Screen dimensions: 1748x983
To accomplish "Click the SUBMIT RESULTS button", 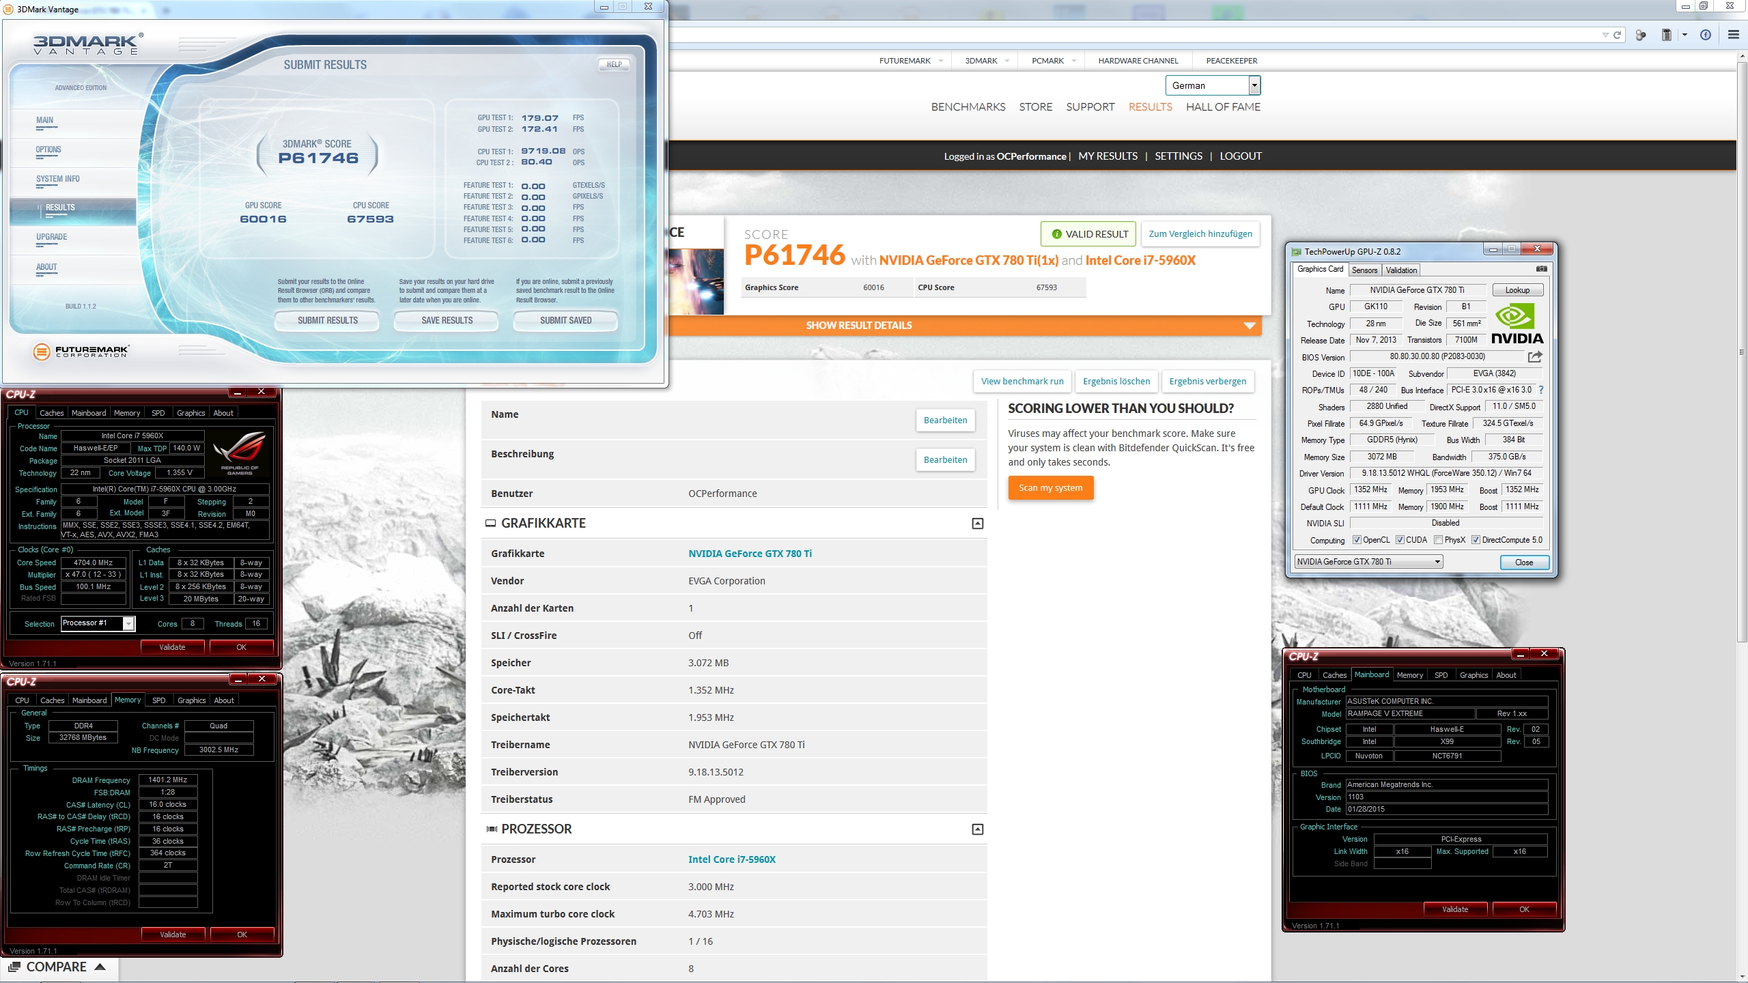I will click(x=327, y=320).
